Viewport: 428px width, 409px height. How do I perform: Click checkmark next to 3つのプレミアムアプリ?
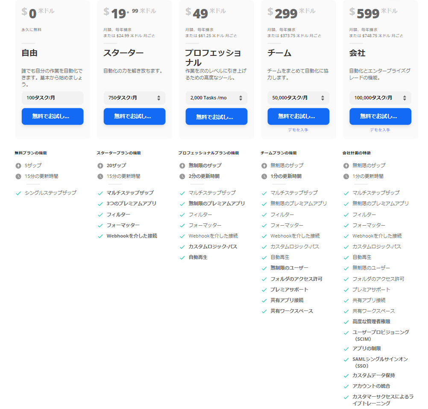coord(100,204)
